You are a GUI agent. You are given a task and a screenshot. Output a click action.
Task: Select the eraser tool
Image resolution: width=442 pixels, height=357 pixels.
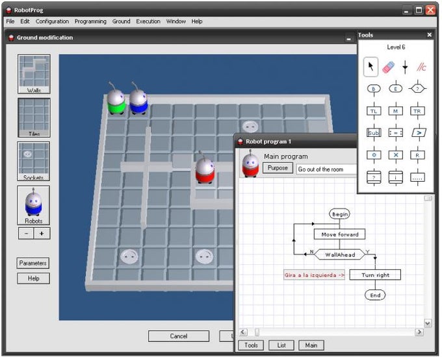388,68
